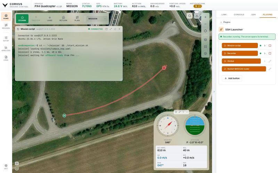278x173 pixels.
Task: Open Logs in the left sidebar
Action: 6,58
